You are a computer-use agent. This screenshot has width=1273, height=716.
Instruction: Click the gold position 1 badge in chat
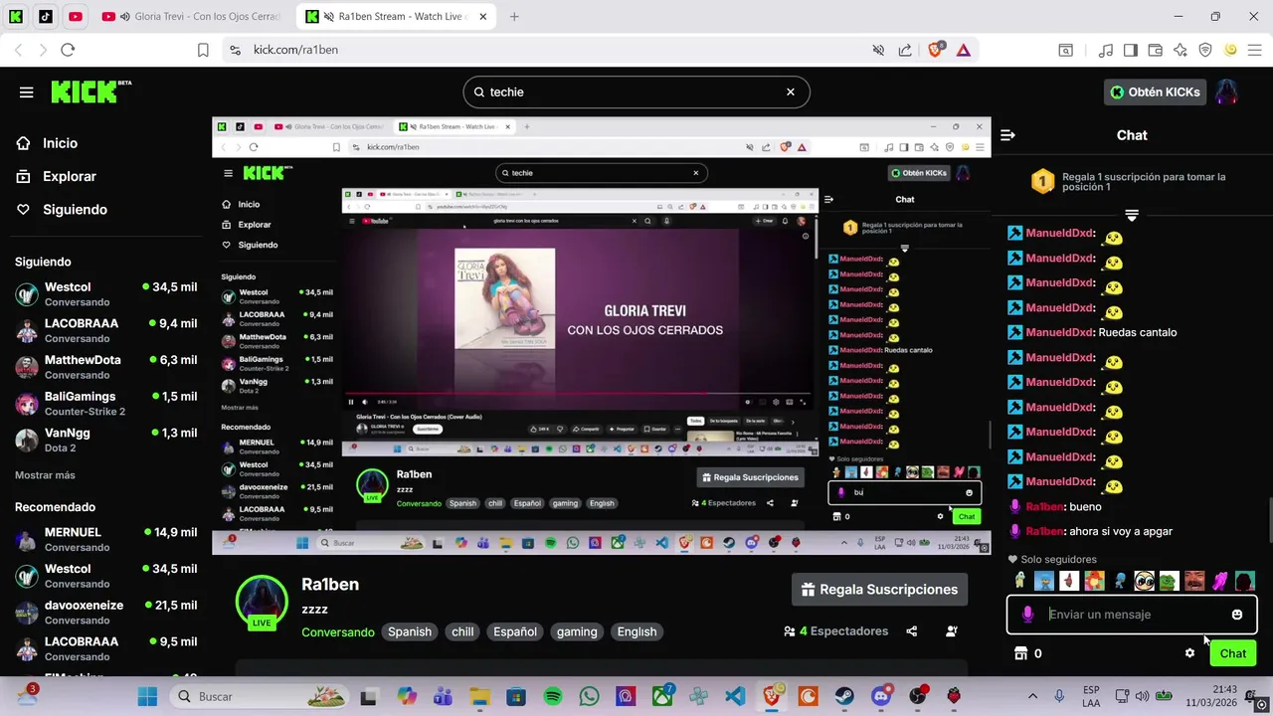tap(1042, 181)
